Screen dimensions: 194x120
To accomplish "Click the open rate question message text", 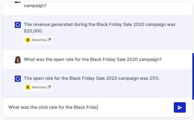I will [x=93, y=59].
